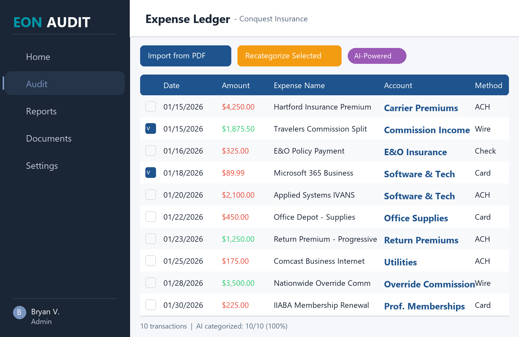
Task: Sort the table by the Date column
Action: (x=171, y=85)
